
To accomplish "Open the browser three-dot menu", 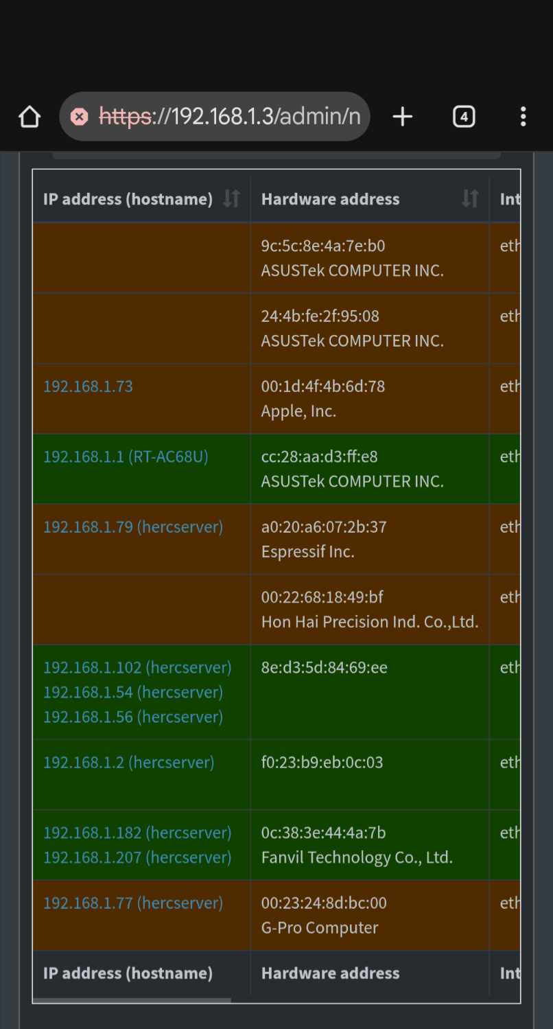I will tap(523, 117).
